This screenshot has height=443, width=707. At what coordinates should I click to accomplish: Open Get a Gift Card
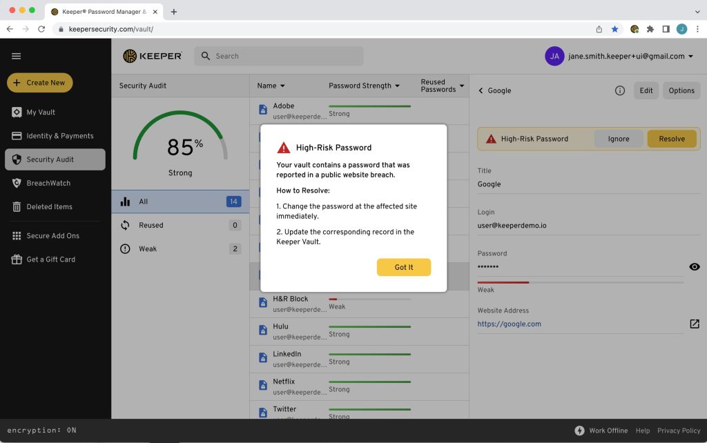(55, 259)
